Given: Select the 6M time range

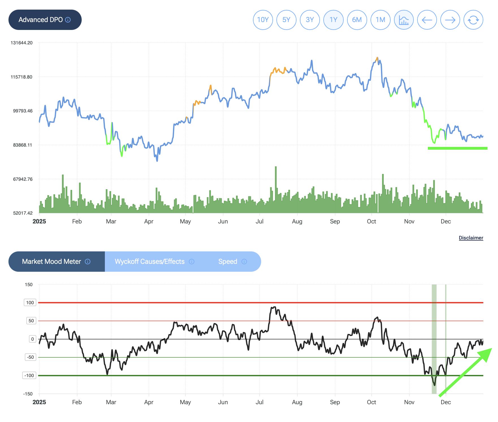Looking at the screenshot, I should [x=357, y=20].
